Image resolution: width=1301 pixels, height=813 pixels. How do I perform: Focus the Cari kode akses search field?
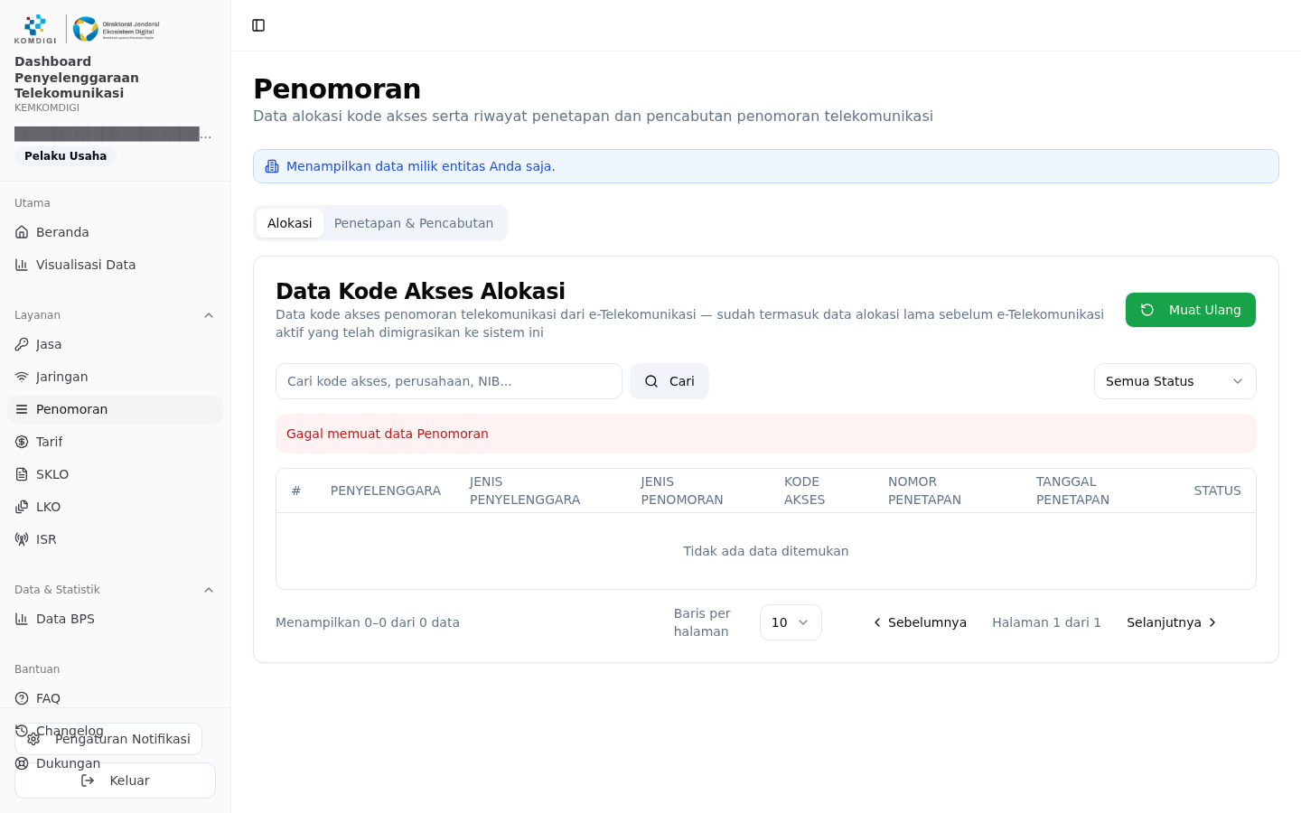[449, 381]
